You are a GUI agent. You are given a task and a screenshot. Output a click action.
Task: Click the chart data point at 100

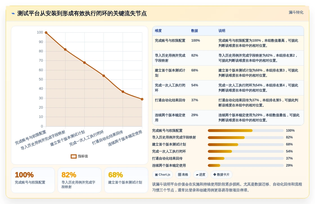coord(46,33)
